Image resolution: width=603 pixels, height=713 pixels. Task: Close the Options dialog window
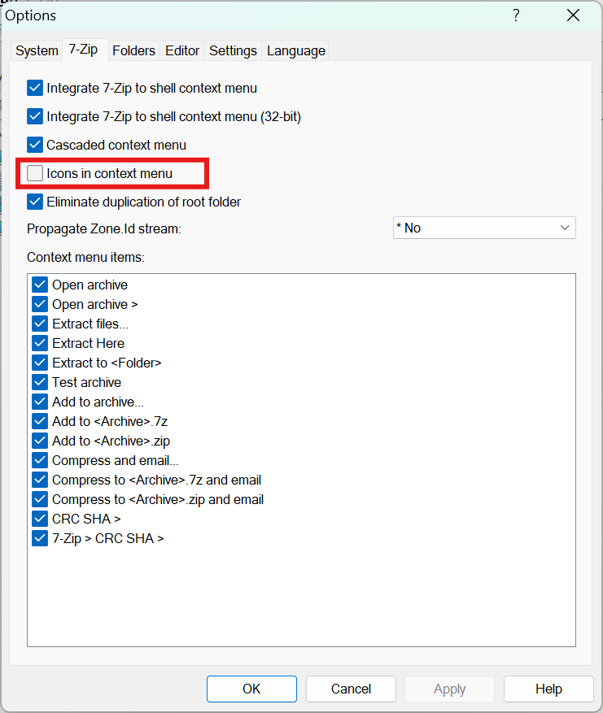(x=574, y=15)
